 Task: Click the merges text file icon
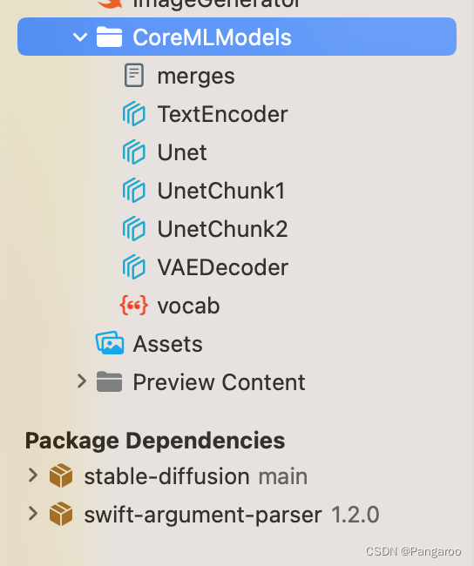coord(134,76)
